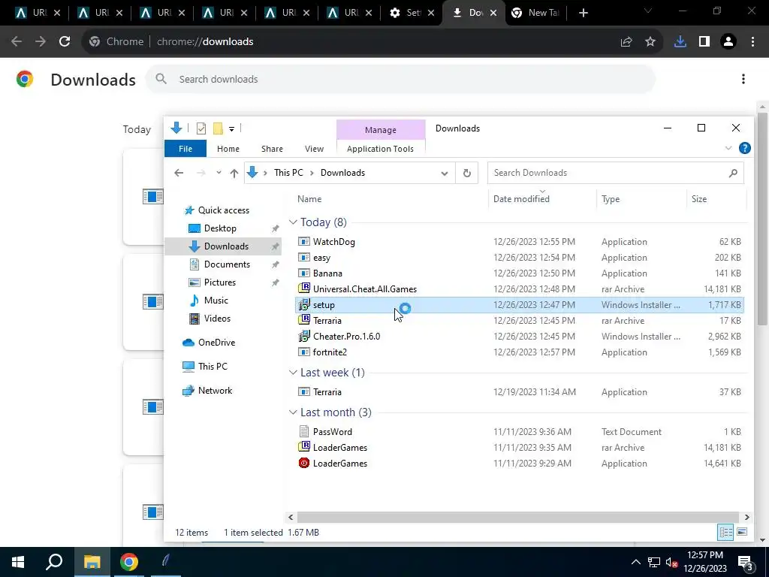The image size is (769, 577).
Task: Switch to large icons view in status bar
Action: [742, 532]
